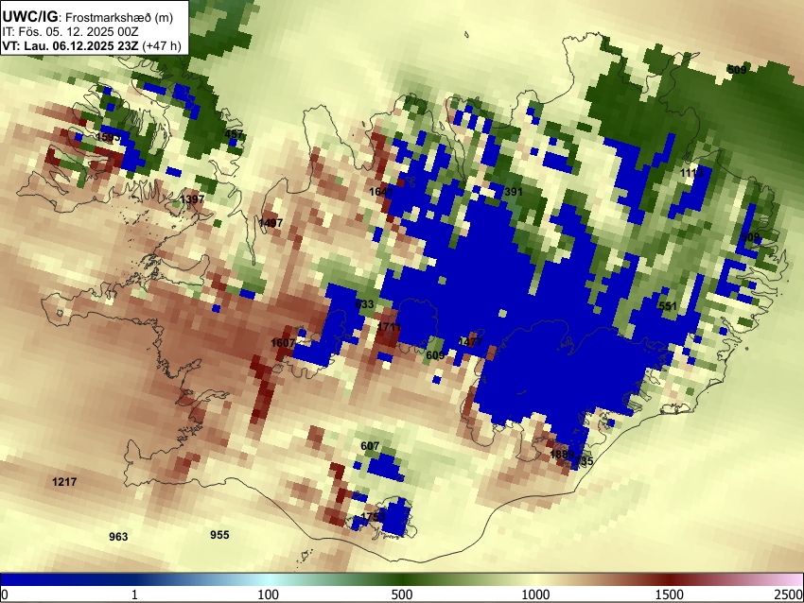Screen dimensions: 804x603
Task: Select the 1889 value label
Action: pos(562,455)
